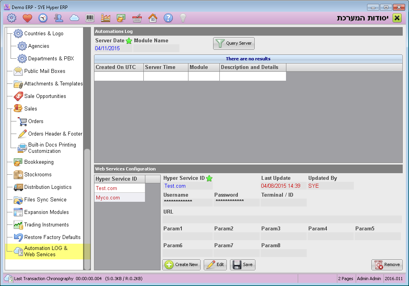
Task: Select Departments & PBX item
Action: [46, 58]
